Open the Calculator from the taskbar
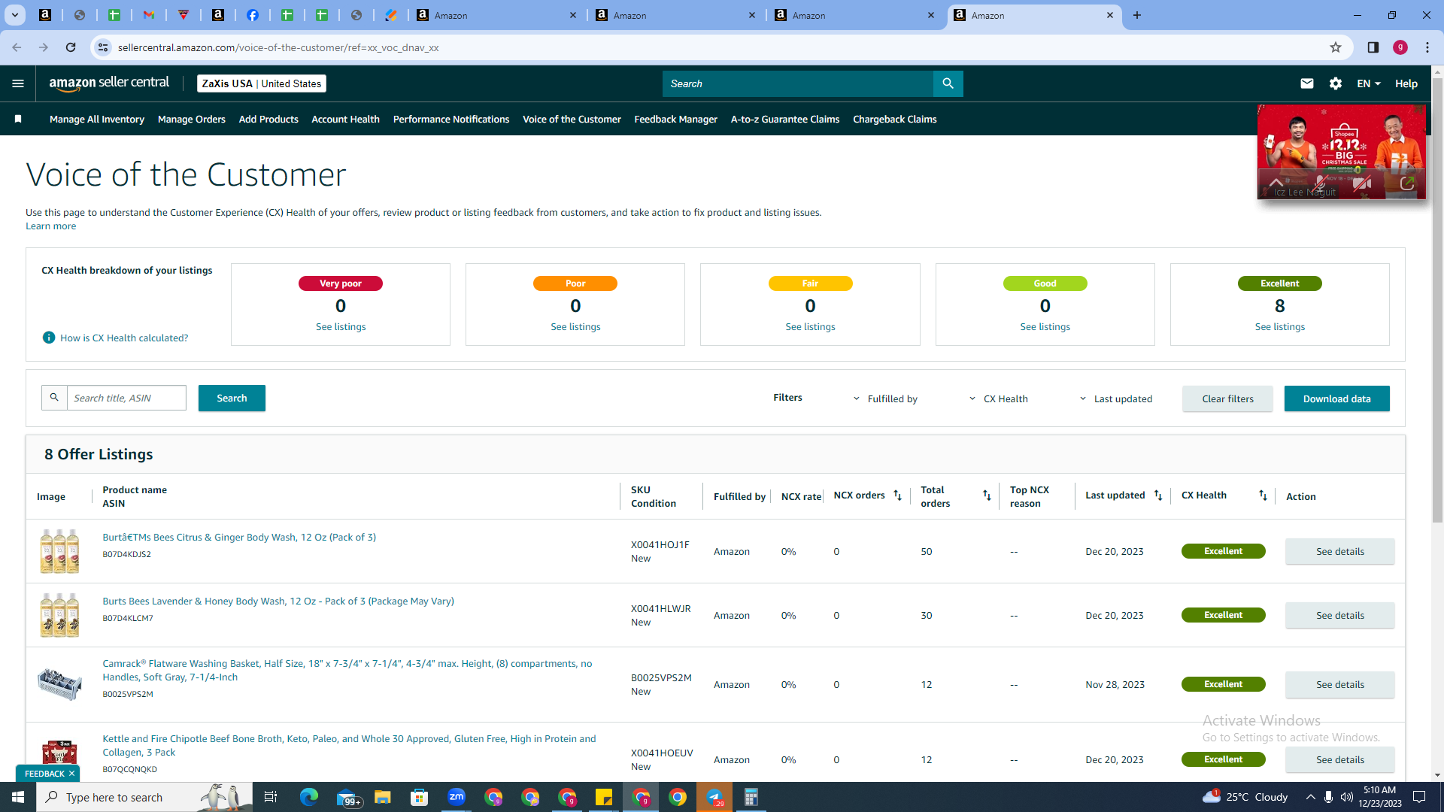 (x=751, y=797)
